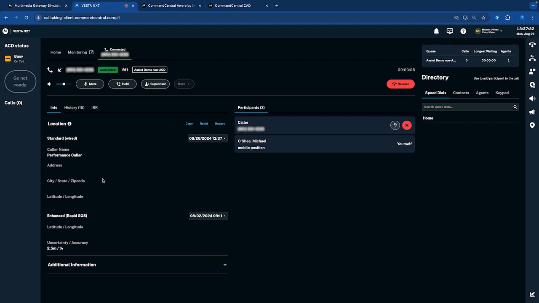Click the incoming call arrow icon
The width and height of the screenshot is (539, 303).
tap(60, 70)
